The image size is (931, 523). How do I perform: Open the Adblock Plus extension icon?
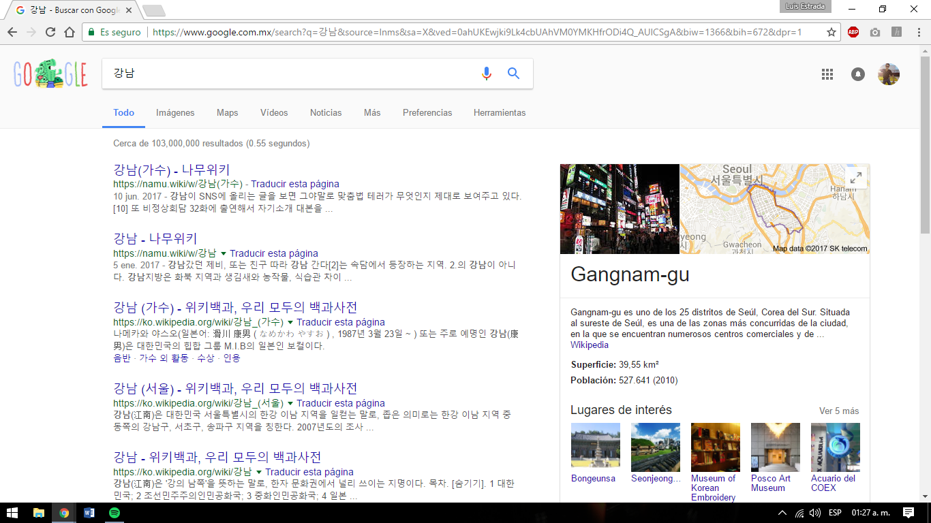tap(853, 32)
